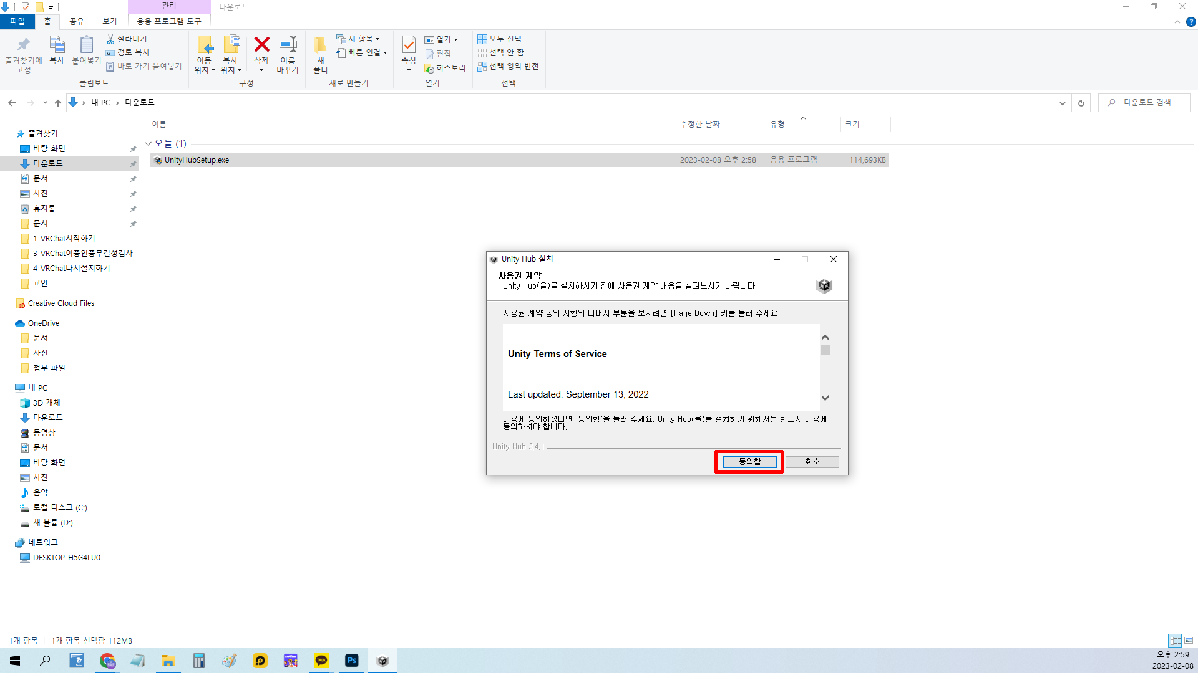Select 바탕 화면 under 즐겨찾기
Image resolution: width=1198 pixels, height=673 pixels.
pos(49,148)
